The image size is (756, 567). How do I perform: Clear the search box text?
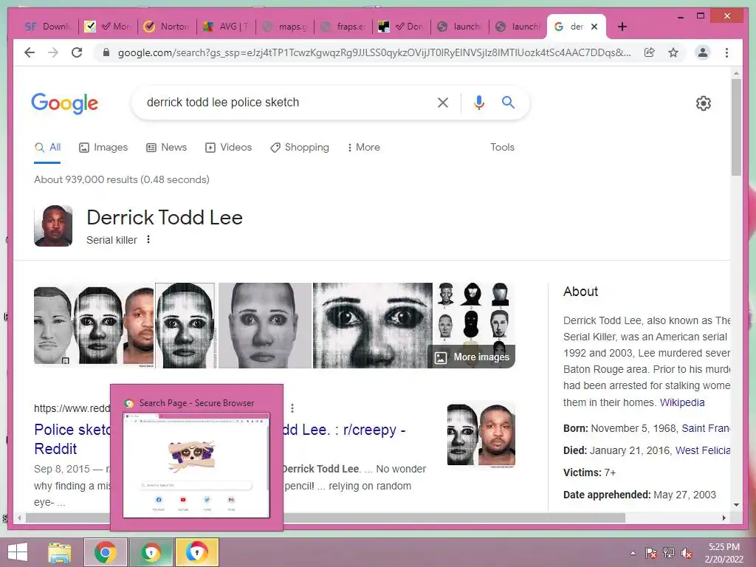443,102
